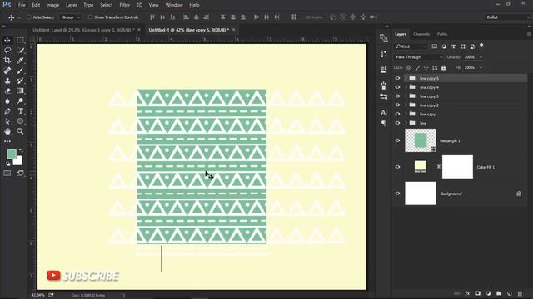Click the Add layer style fx icon

467,293
